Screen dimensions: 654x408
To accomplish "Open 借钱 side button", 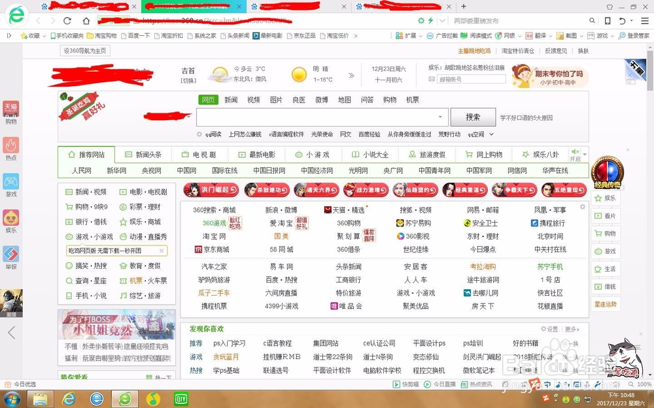I will click(606, 287).
